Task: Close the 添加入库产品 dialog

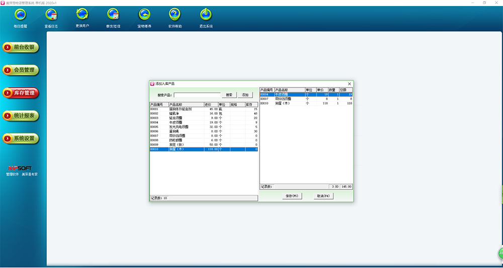Action: coord(349,83)
